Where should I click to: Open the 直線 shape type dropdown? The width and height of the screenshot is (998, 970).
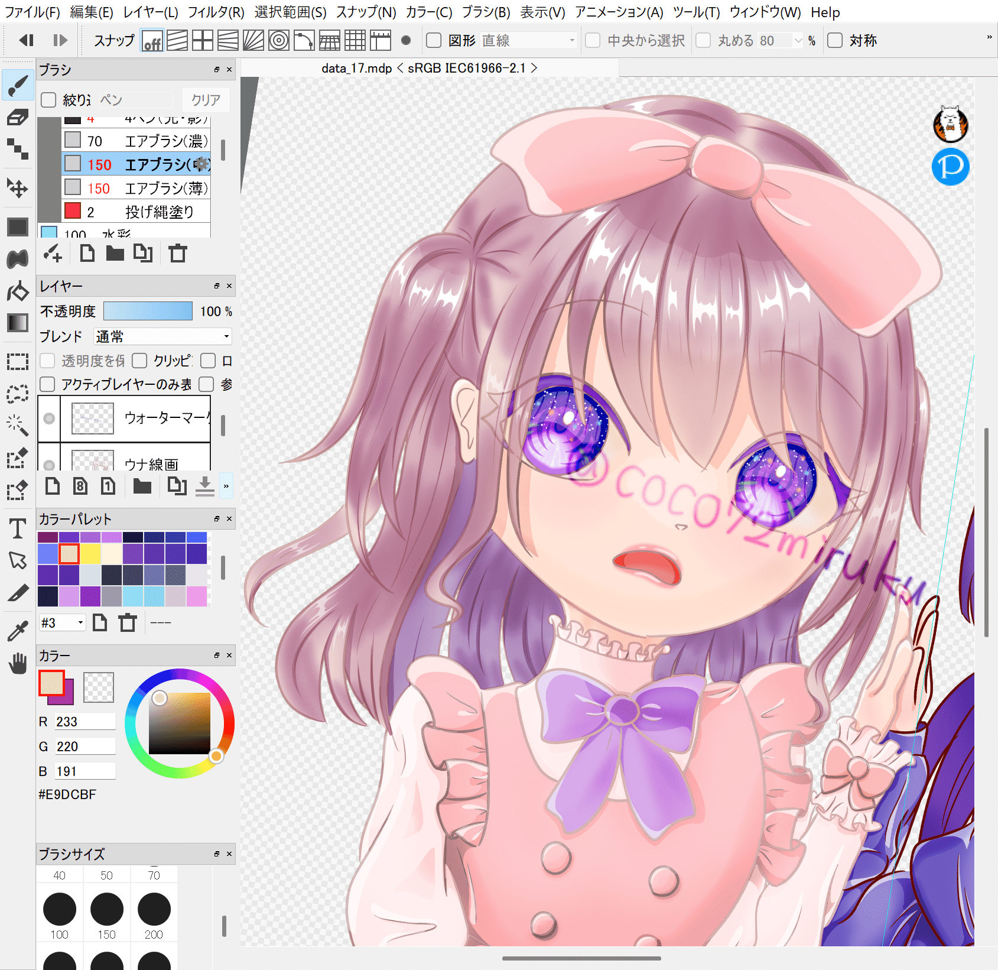528,40
